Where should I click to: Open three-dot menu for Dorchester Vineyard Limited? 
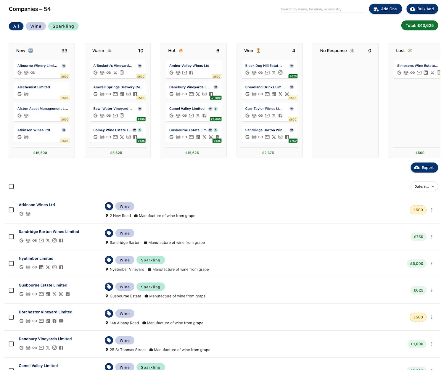[x=432, y=317]
